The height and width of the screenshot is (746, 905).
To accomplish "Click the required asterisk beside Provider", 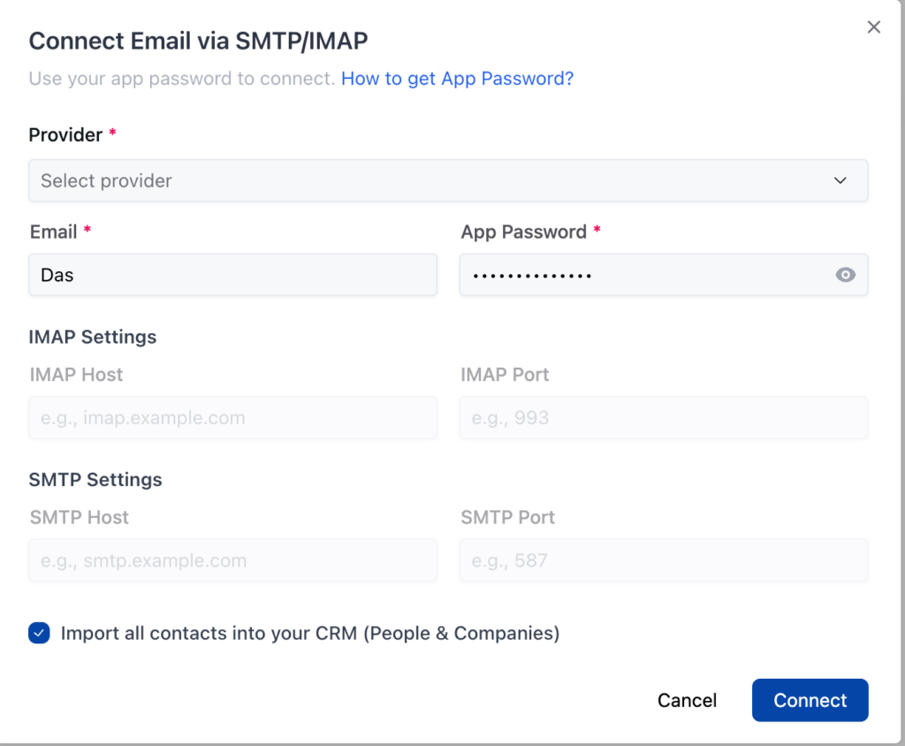I will click(112, 134).
